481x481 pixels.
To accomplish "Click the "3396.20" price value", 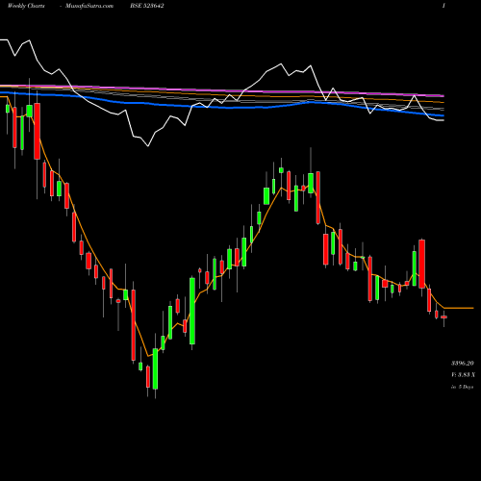I will pyautogui.click(x=462, y=363).
